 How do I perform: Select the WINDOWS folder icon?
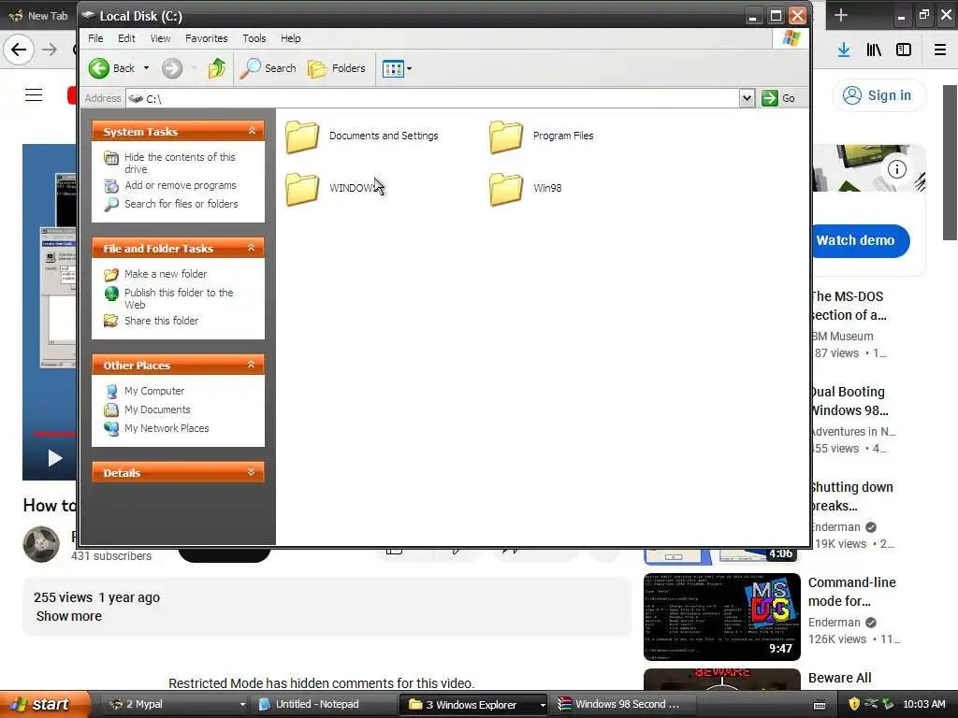[x=302, y=189]
